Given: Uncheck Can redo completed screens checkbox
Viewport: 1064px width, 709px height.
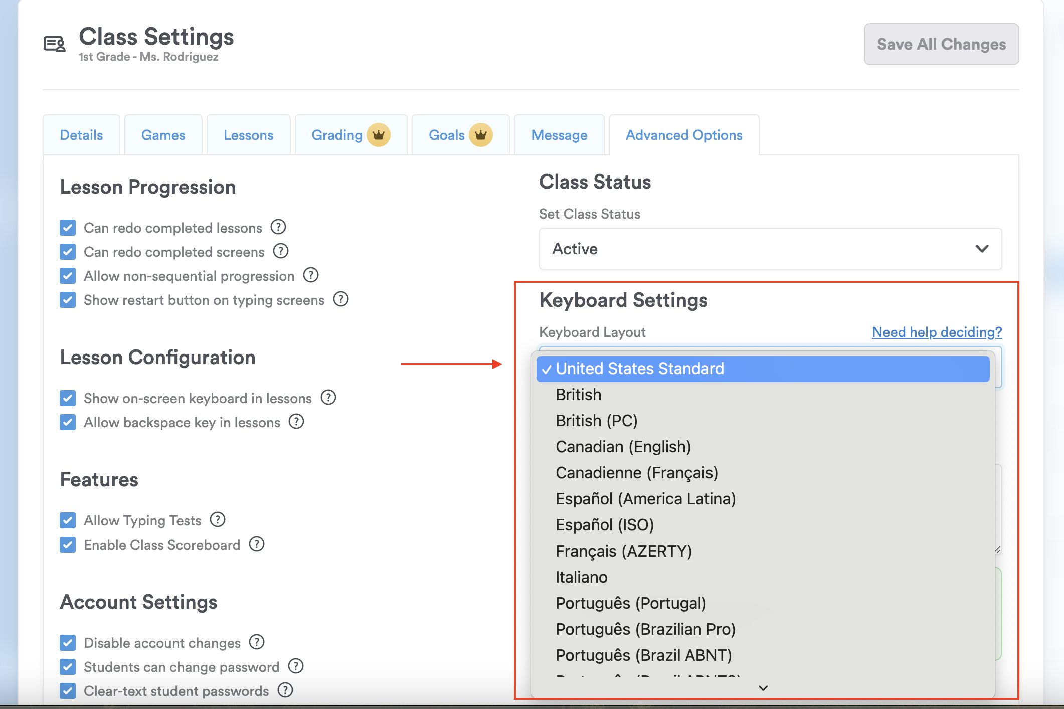Looking at the screenshot, I should point(68,252).
